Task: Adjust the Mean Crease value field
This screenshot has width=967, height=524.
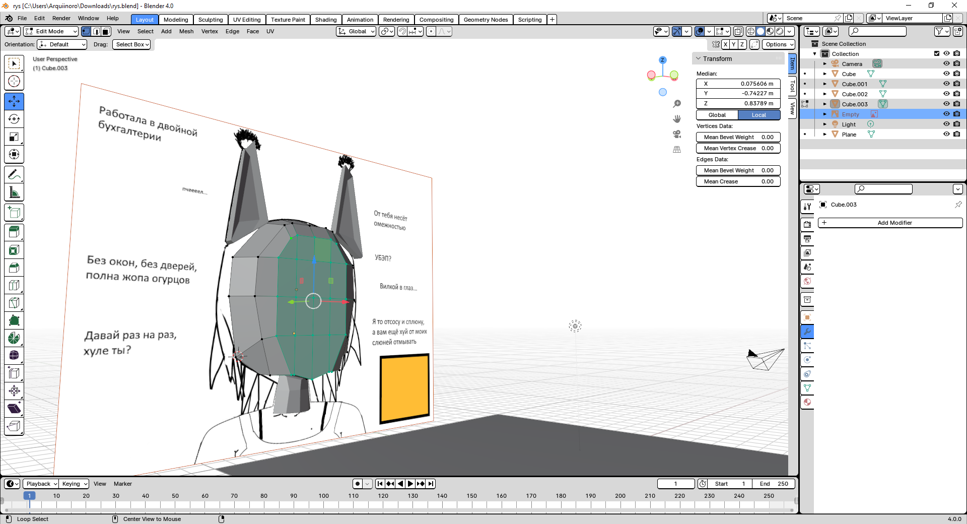Action: [x=738, y=181]
